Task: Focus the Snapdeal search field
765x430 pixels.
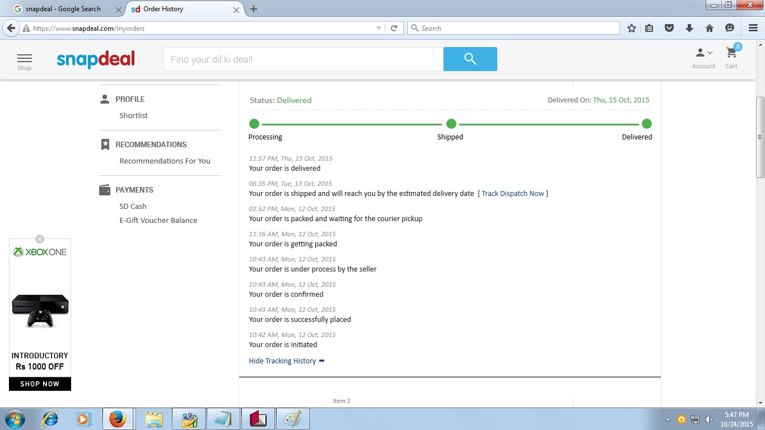Action: click(304, 59)
